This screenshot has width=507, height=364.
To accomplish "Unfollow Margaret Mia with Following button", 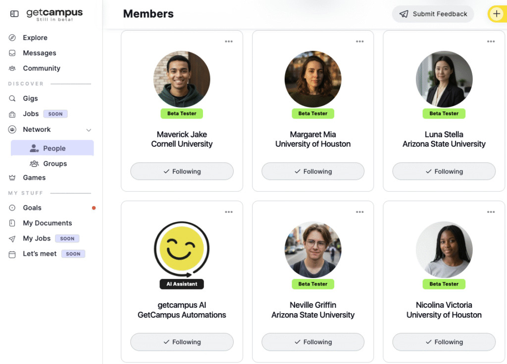I will [x=313, y=171].
